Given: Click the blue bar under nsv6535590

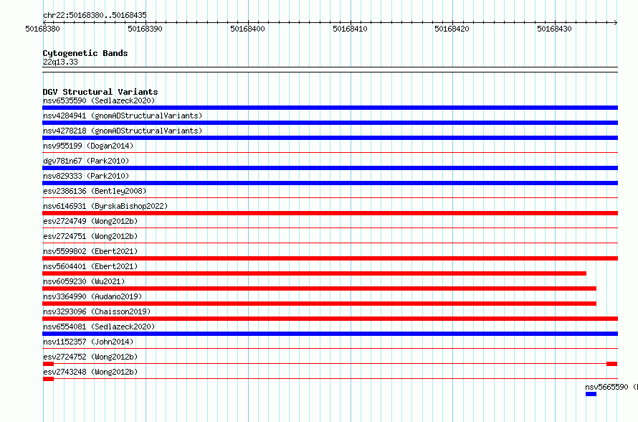Looking at the screenshot, I should click(x=330, y=108).
